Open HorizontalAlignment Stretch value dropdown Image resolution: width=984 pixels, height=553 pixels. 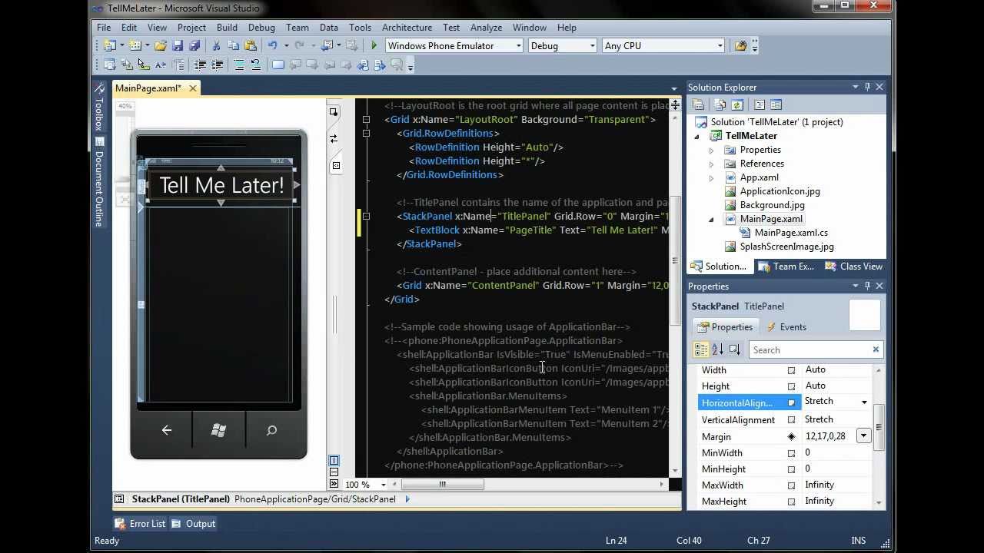click(x=864, y=402)
